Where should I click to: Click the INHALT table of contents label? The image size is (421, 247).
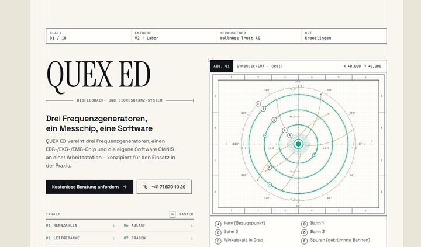[53, 214]
